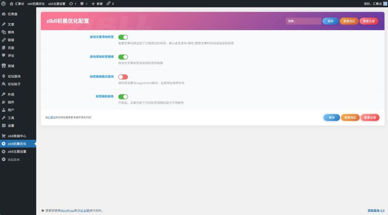
Task: Click the WordPress logo in admin bar
Action: point(3,3)
